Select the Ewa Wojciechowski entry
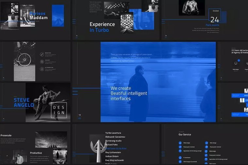This screenshot has height=165, width=248. (x=115, y=160)
